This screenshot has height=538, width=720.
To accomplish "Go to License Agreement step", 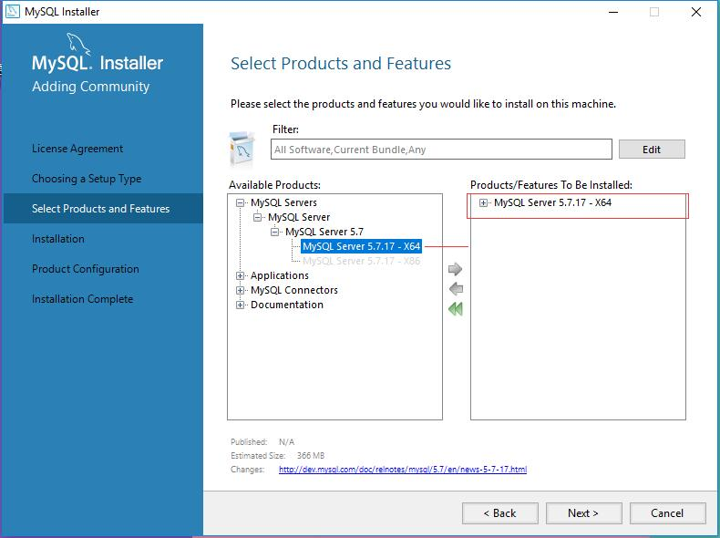I will point(77,149).
